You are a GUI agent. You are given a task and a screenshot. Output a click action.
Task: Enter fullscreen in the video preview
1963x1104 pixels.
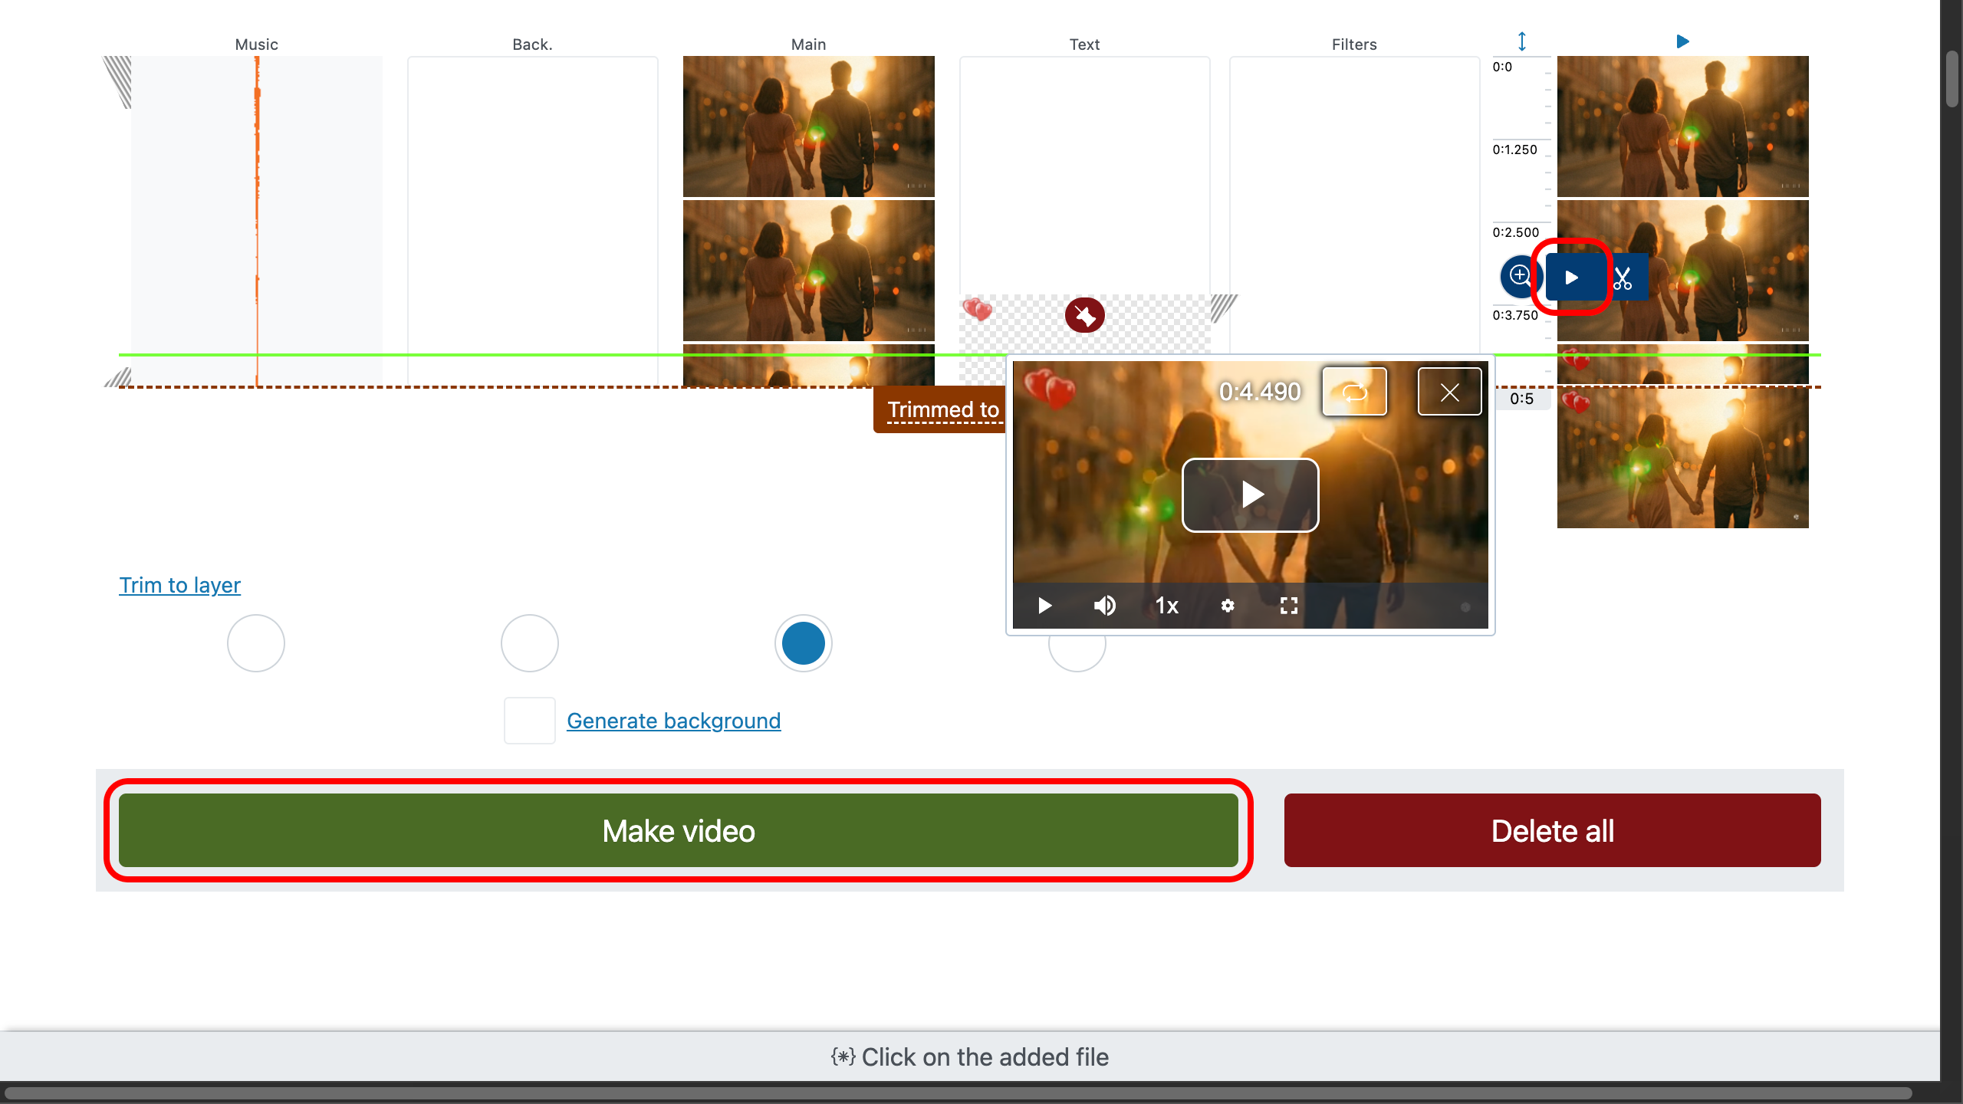(1288, 605)
